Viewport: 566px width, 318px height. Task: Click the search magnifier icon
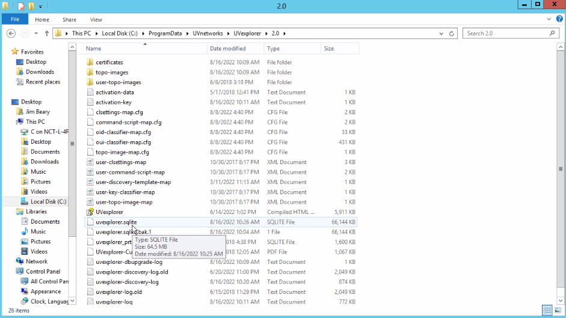(552, 33)
